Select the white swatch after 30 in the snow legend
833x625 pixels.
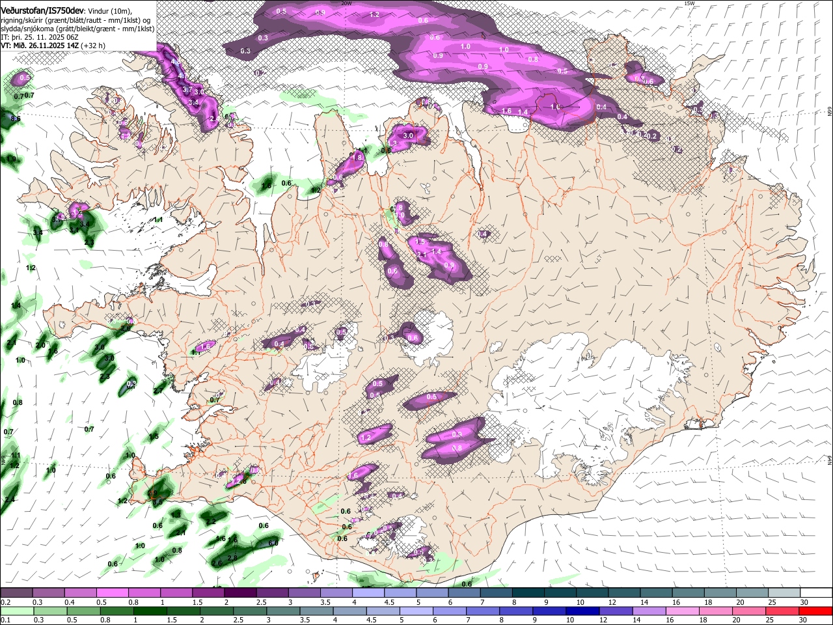click(x=817, y=592)
